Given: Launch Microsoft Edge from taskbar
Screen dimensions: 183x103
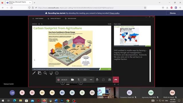Looking at the screenshot, I should point(15,100).
